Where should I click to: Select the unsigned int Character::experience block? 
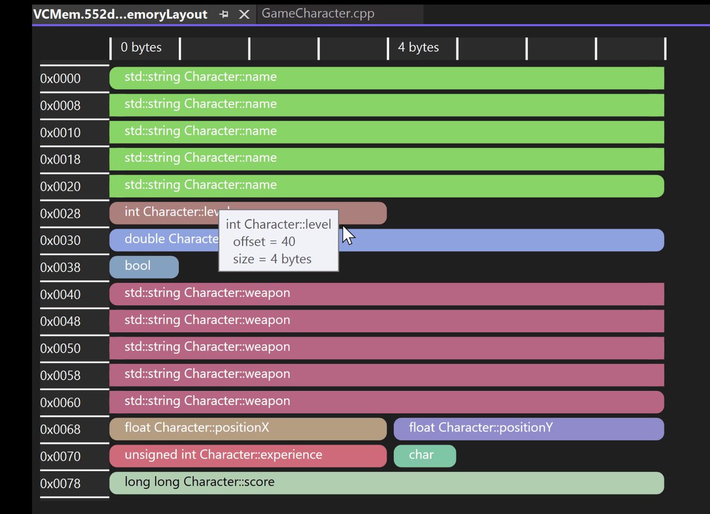248,456
